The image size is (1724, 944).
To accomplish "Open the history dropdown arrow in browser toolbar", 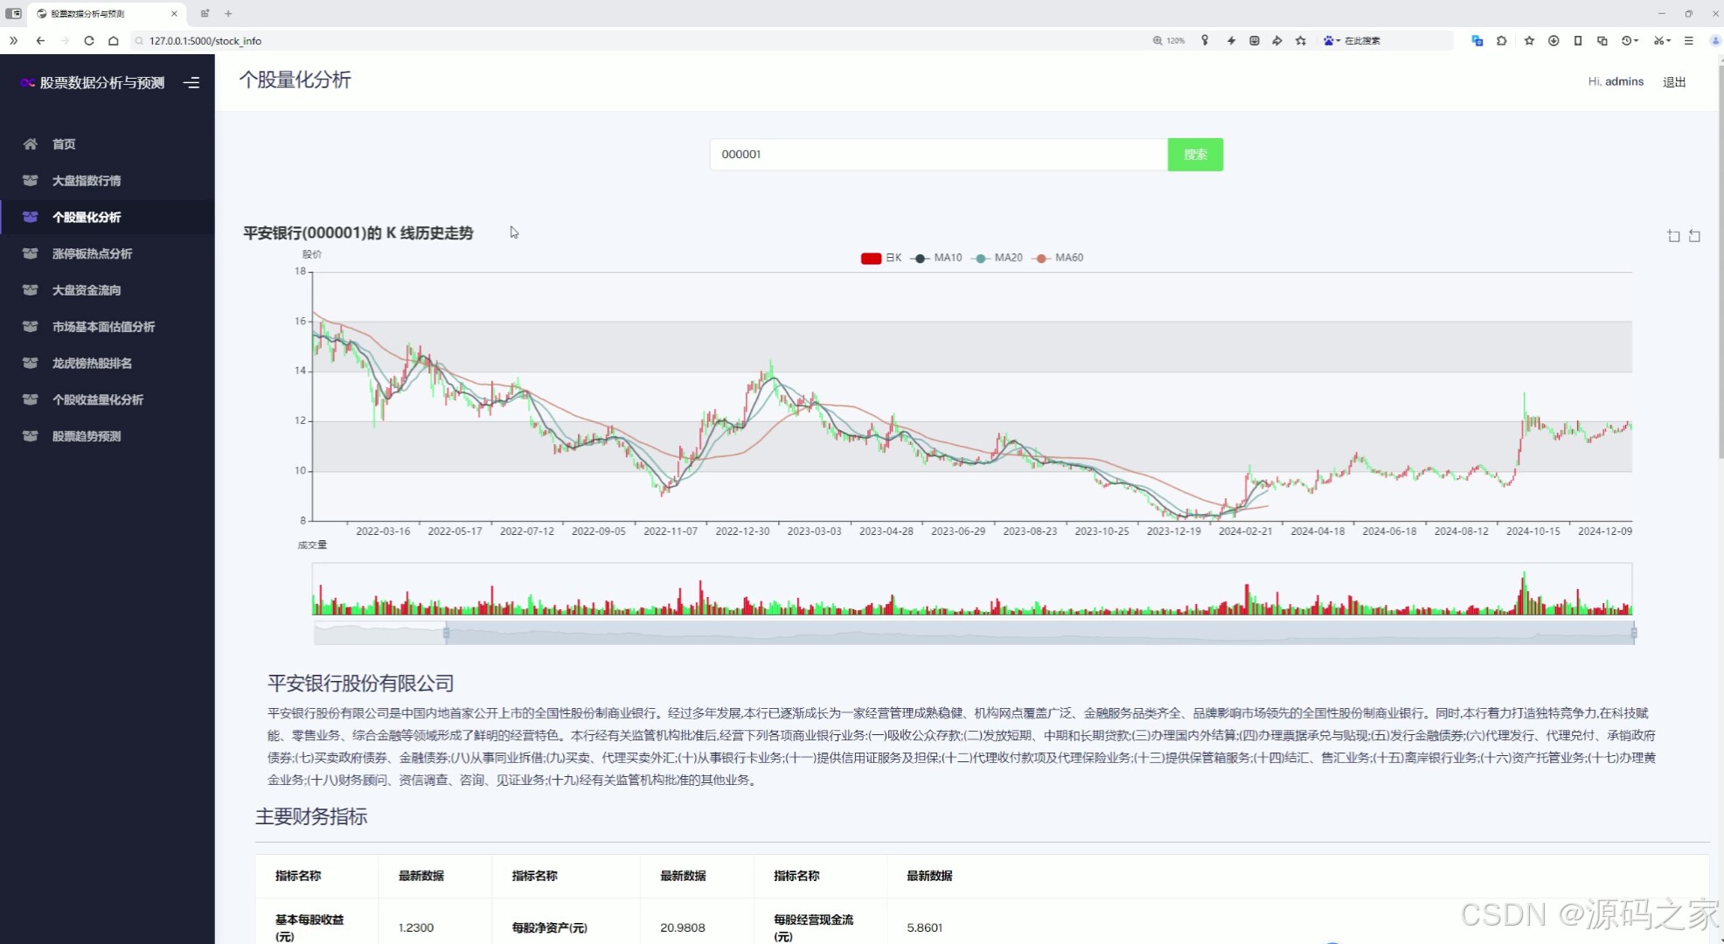I will (x=1636, y=40).
